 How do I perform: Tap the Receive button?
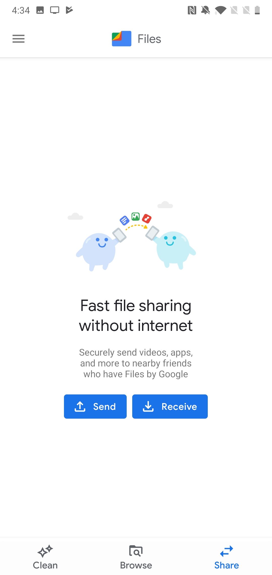tap(170, 407)
